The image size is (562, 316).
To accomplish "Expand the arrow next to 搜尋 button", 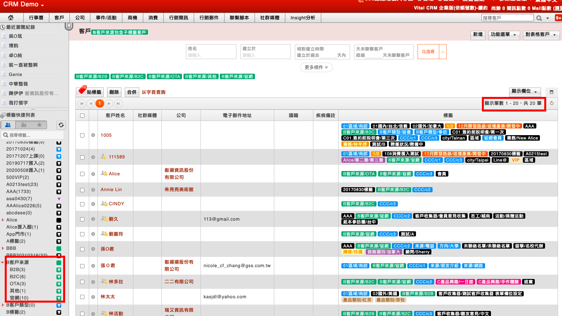I will [x=442, y=52].
